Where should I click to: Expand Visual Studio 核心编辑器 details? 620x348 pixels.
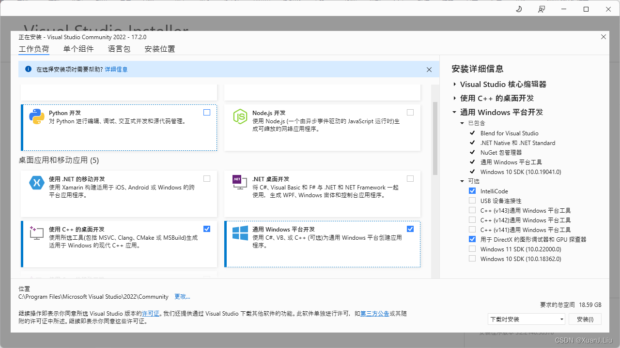tap(454, 84)
